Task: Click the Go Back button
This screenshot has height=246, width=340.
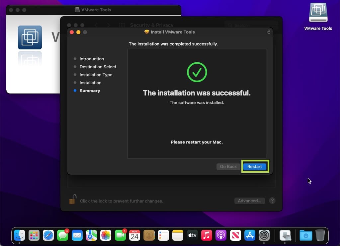Action: pos(228,166)
